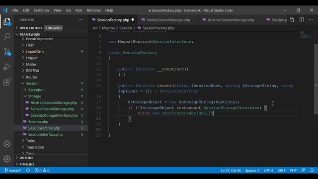This screenshot has width=318, height=179.
Task: Switch to the AbstractSessionStorage.php tab
Action: click(231, 20)
